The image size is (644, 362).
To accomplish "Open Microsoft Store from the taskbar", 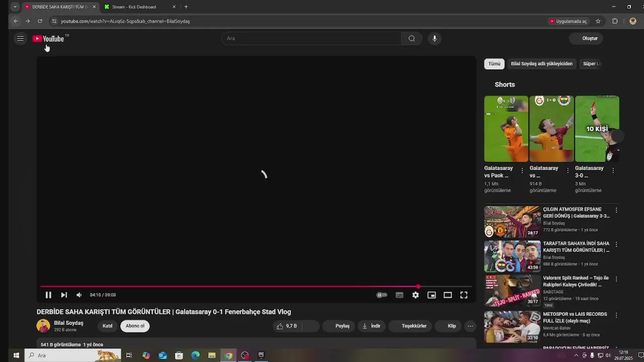I will (179, 355).
